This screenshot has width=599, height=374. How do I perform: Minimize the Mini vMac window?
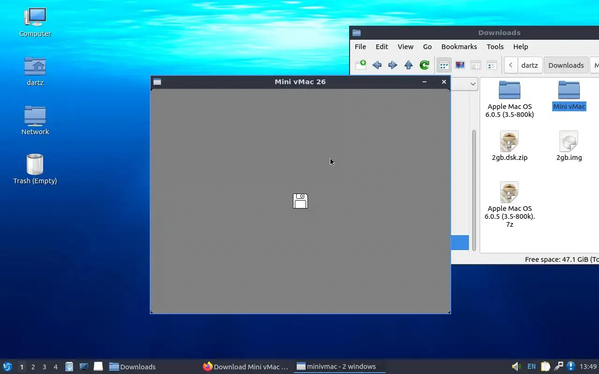424,82
